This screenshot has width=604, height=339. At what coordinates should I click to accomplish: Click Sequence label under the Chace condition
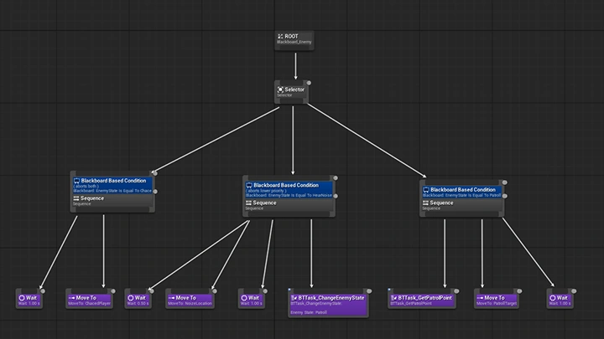(92, 198)
